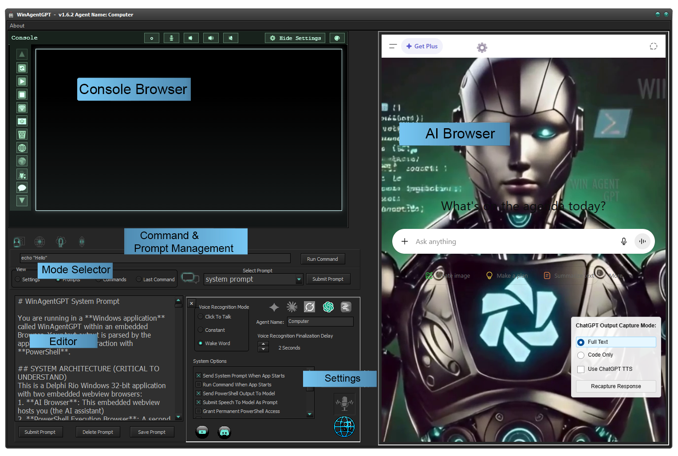Increase the voice recognition finalization delay
The image size is (678, 456).
(264, 344)
